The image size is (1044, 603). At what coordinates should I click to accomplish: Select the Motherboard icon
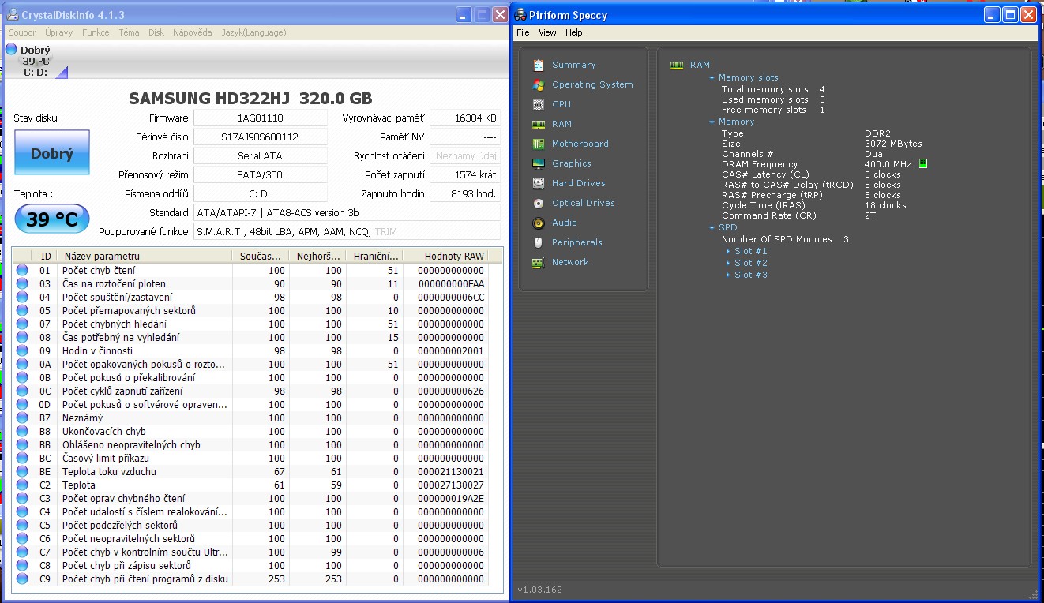click(x=539, y=144)
